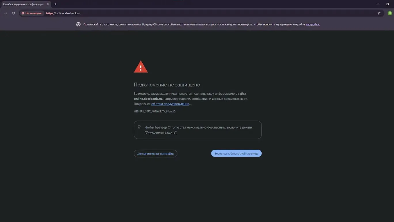394x222 pixels.
Task: Open the green profile avatar menu
Action: point(390,13)
